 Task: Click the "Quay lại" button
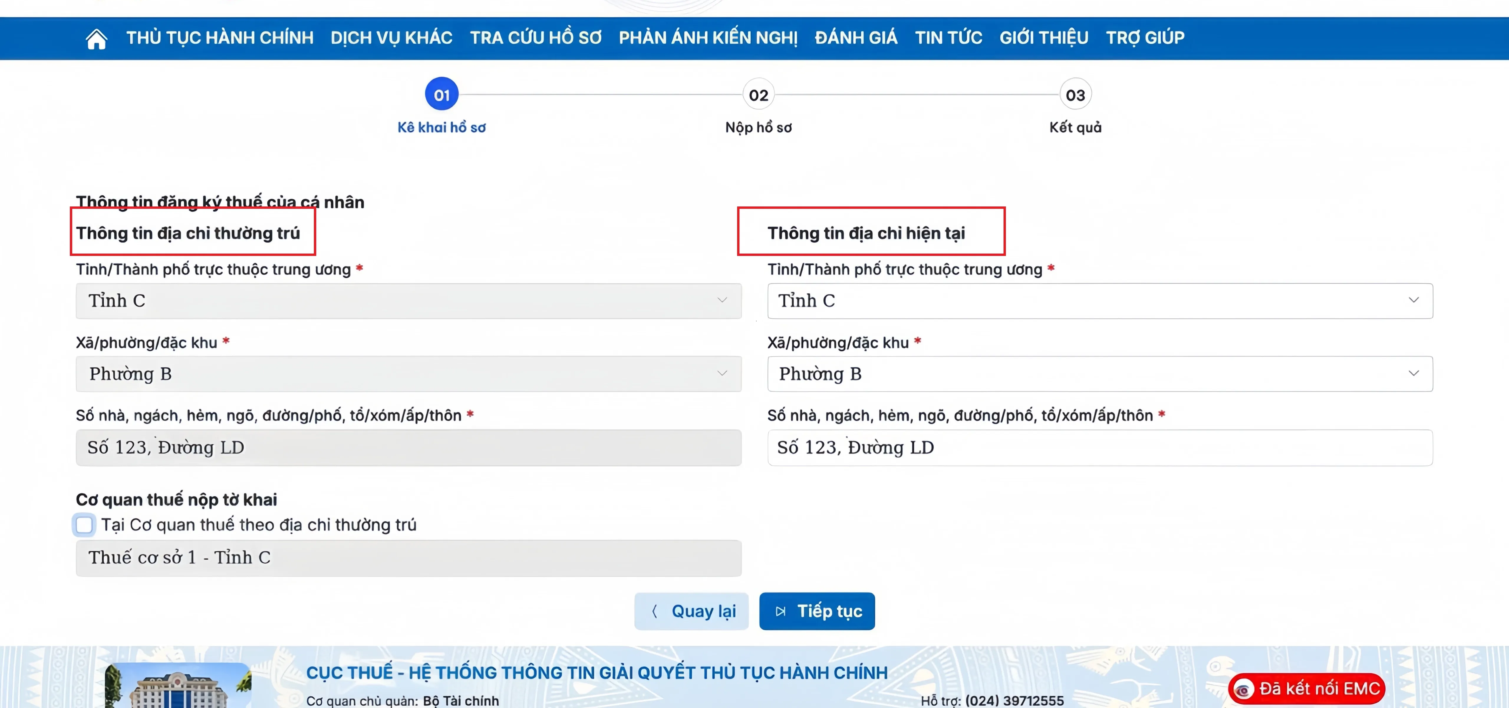691,611
